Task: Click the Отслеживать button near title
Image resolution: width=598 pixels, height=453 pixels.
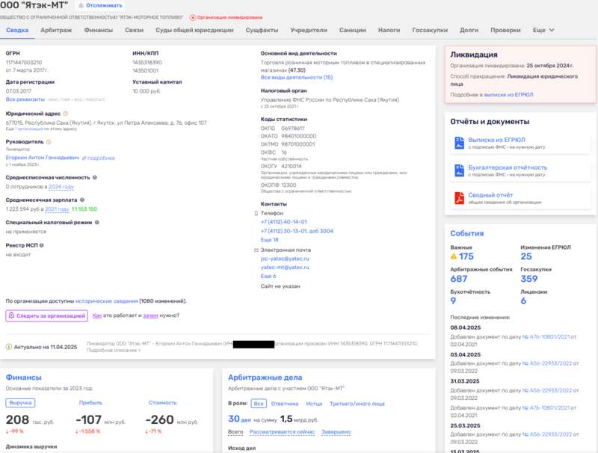Action: 100,5
